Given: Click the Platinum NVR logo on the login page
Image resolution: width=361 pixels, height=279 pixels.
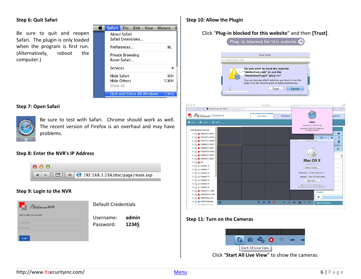Looking at the screenshot, I should [x=37, y=206].
